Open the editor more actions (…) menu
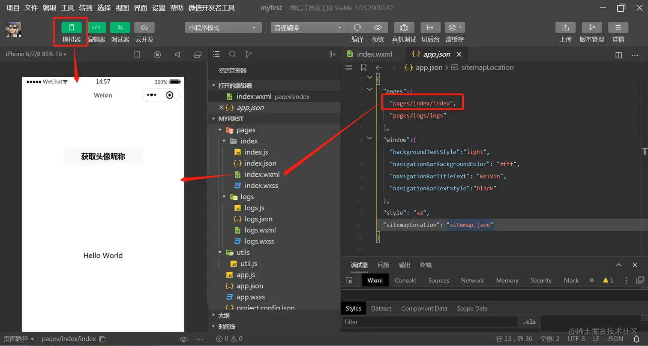The height and width of the screenshot is (346, 648). (x=635, y=55)
